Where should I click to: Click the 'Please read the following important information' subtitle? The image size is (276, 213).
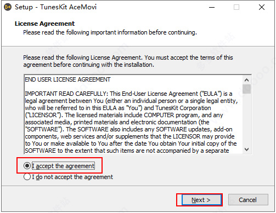(110, 32)
